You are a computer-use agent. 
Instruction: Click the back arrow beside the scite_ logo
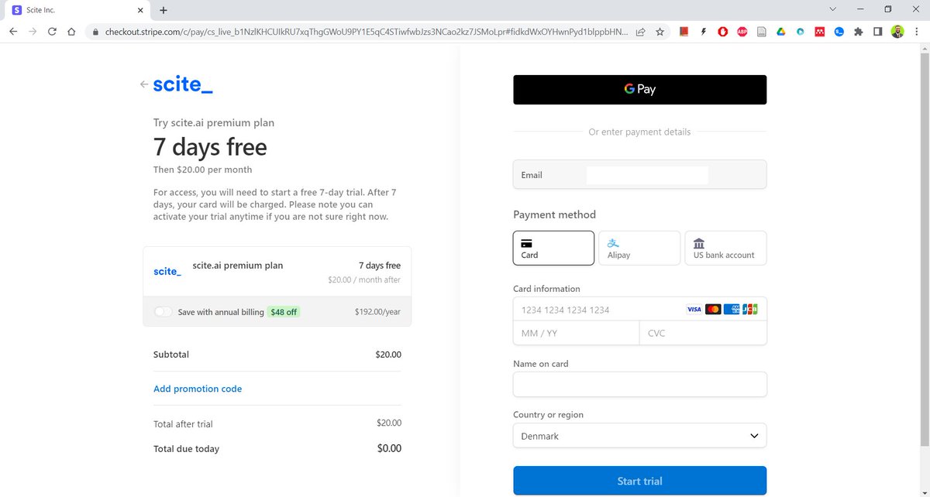pyautogui.click(x=144, y=84)
